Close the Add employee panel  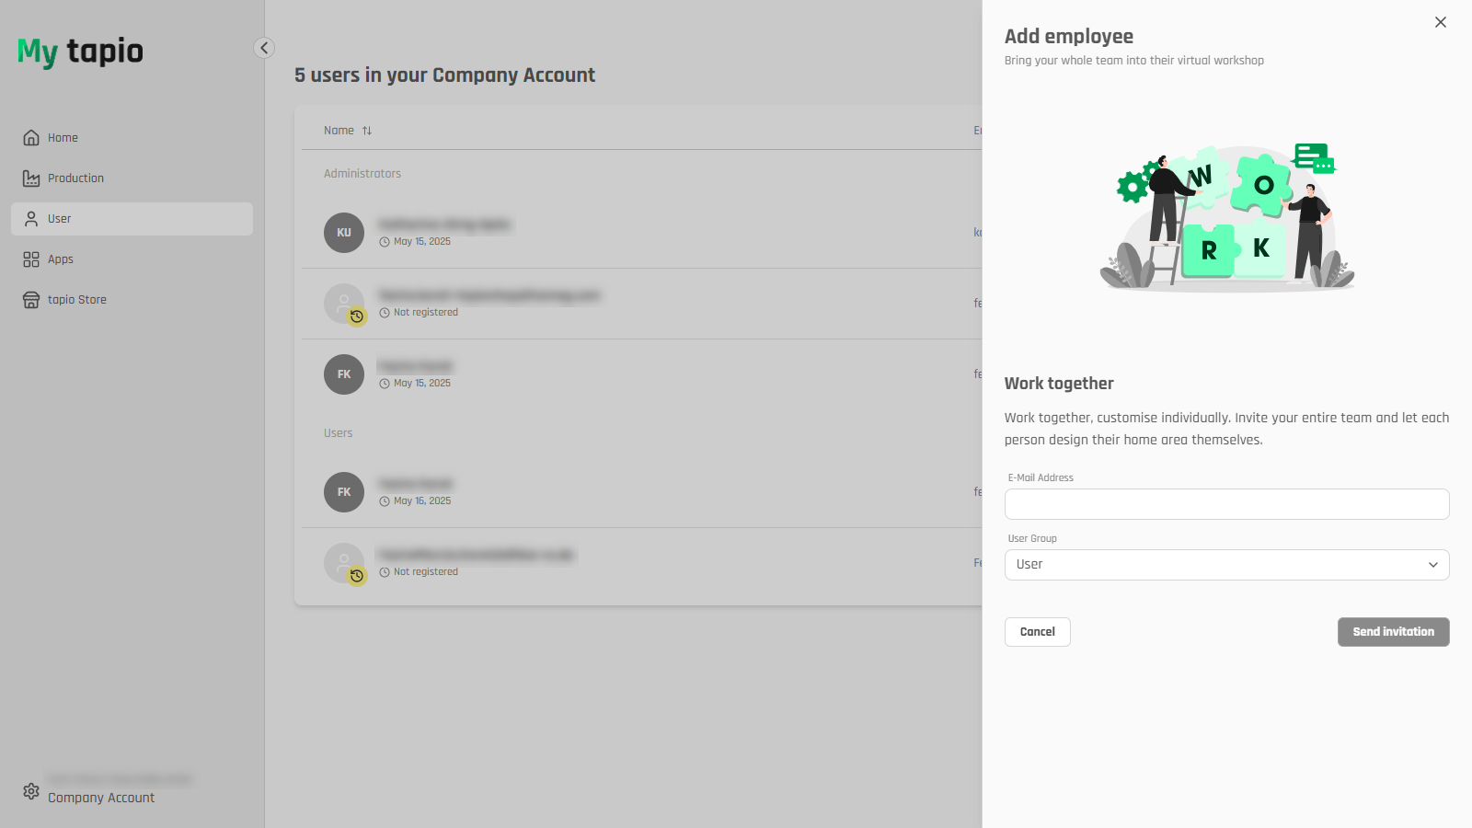pyautogui.click(x=1440, y=22)
